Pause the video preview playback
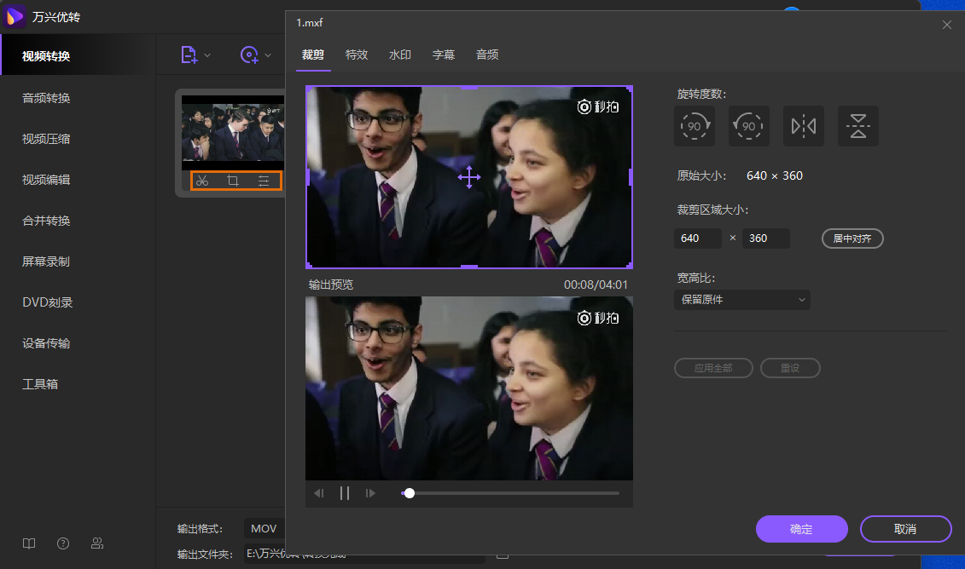 click(345, 493)
